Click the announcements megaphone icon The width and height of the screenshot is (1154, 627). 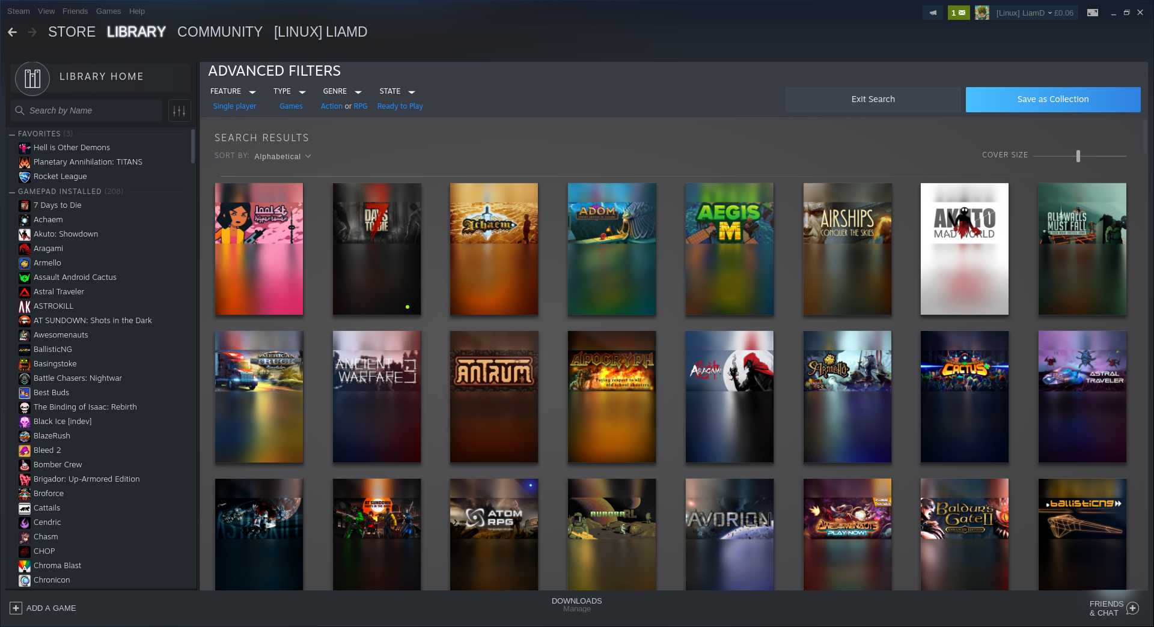coord(933,13)
